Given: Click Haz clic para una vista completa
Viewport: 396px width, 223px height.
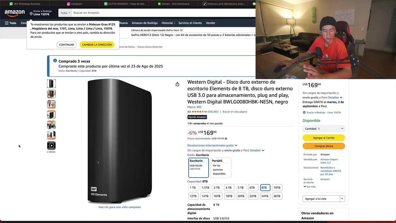Looking at the screenshot, I should click(119, 207).
